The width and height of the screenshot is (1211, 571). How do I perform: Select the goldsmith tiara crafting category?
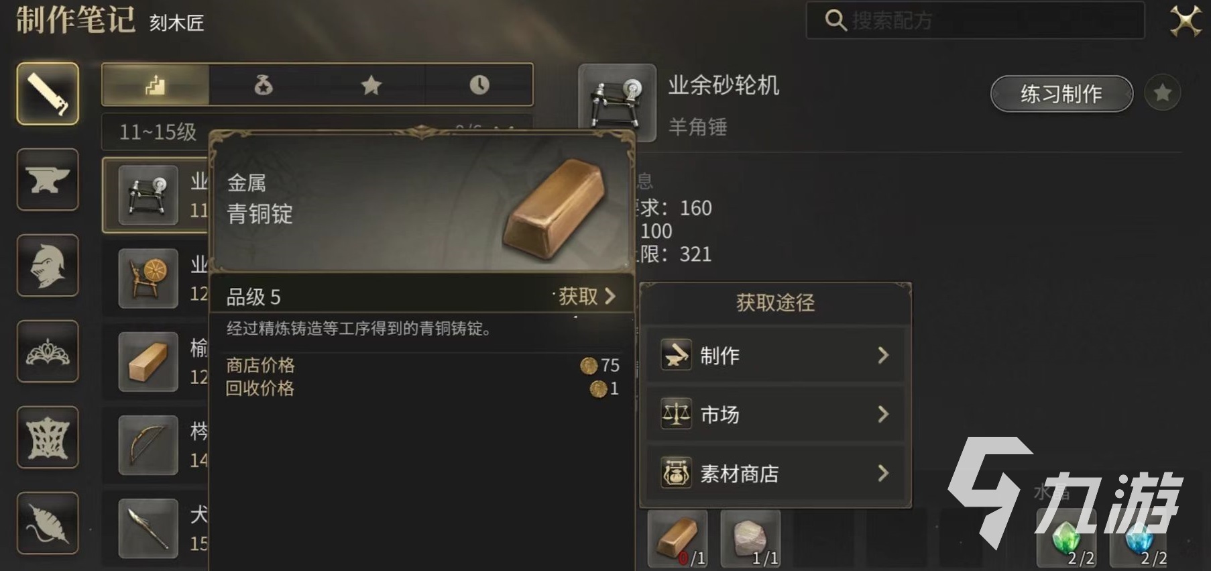pos(48,351)
